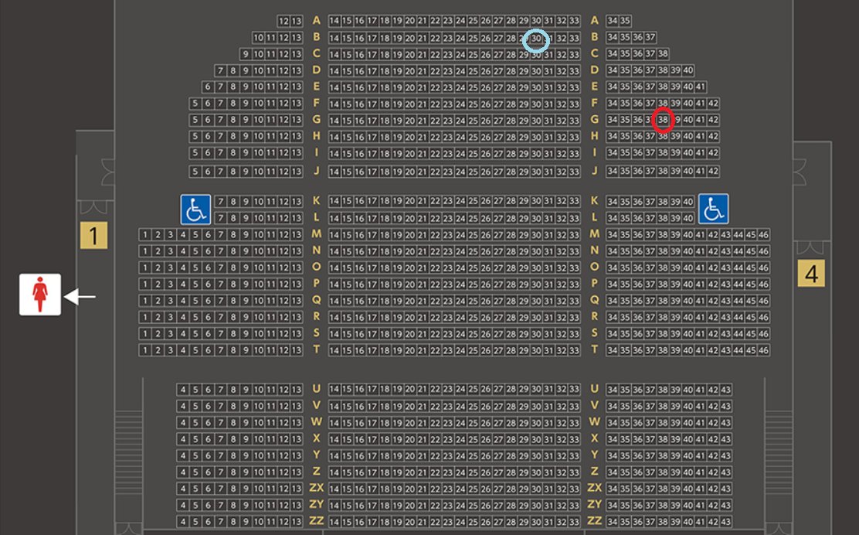Image resolution: width=859 pixels, height=535 pixels.
Task: Select seat 14 in row ZX
Action: tap(334, 489)
